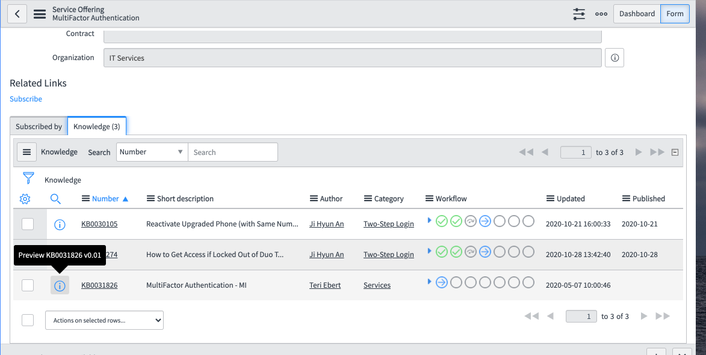Click the Subscribe related link
The width and height of the screenshot is (706, 355).
tap(25, 99)
